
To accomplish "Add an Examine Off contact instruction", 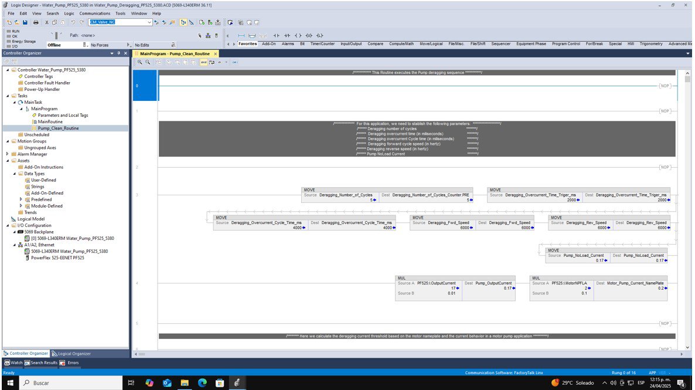I will (287, 36).
